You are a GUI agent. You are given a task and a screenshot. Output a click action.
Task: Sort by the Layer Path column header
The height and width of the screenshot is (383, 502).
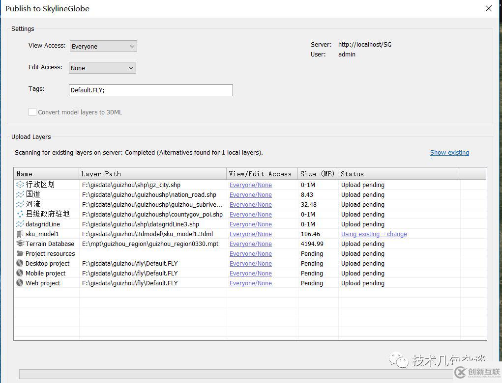[153, 174]
